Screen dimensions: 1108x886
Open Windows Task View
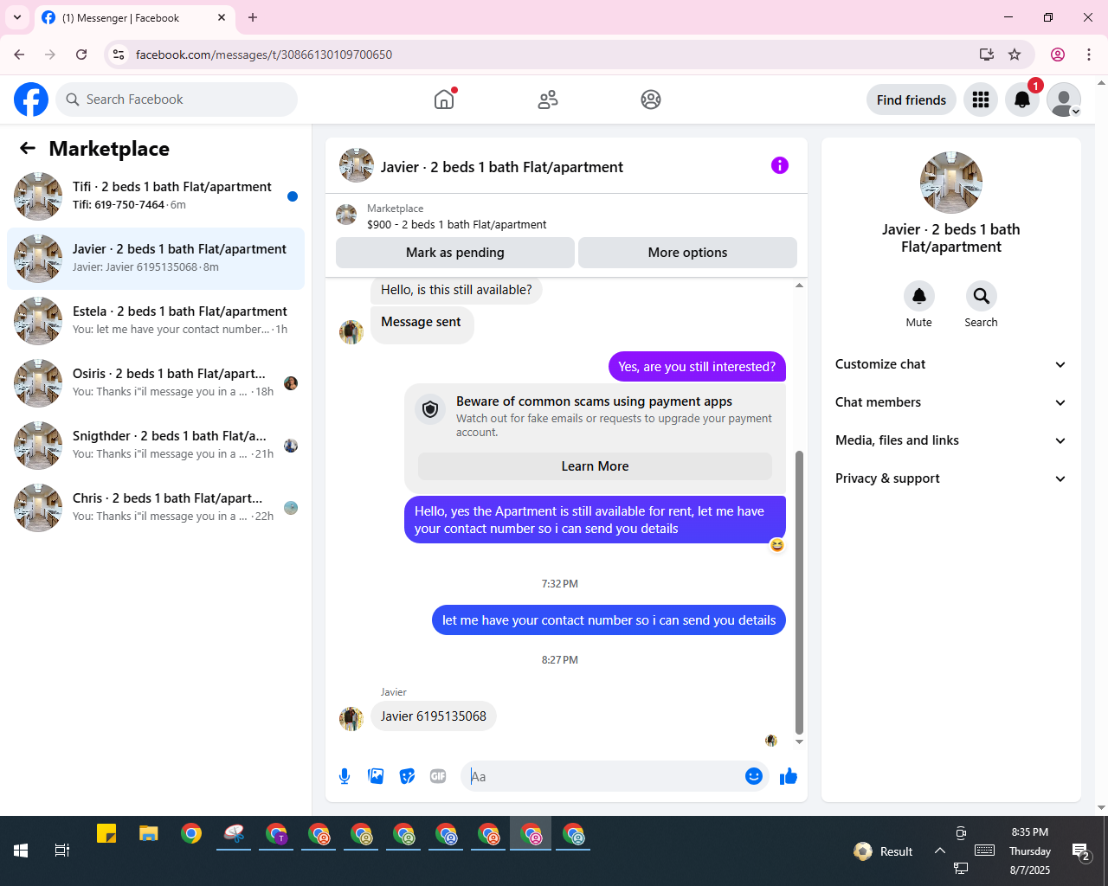point(62,851)
